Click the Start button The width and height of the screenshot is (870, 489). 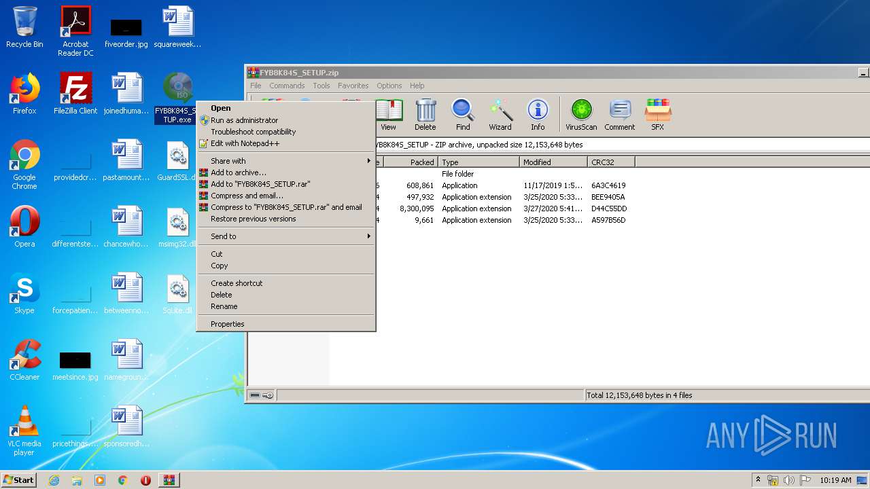(x=19, y=480)
